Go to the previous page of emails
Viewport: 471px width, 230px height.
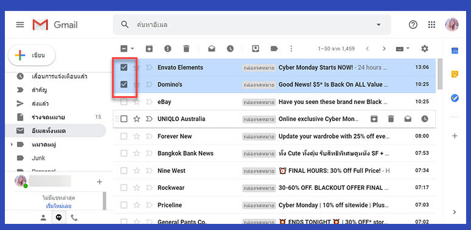pos(367,49)
